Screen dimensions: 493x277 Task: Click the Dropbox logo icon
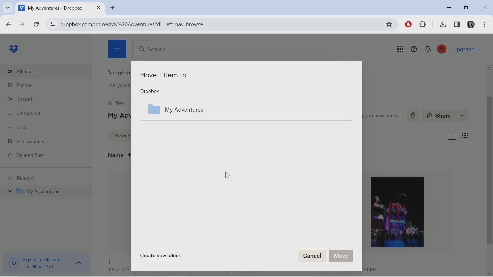(14, 49)
